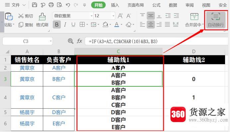Image resolution: width=230 pixels, height=132 pixels.
Task: Expand the Name Box dropdown arrow
Action: tap(51, 41)
